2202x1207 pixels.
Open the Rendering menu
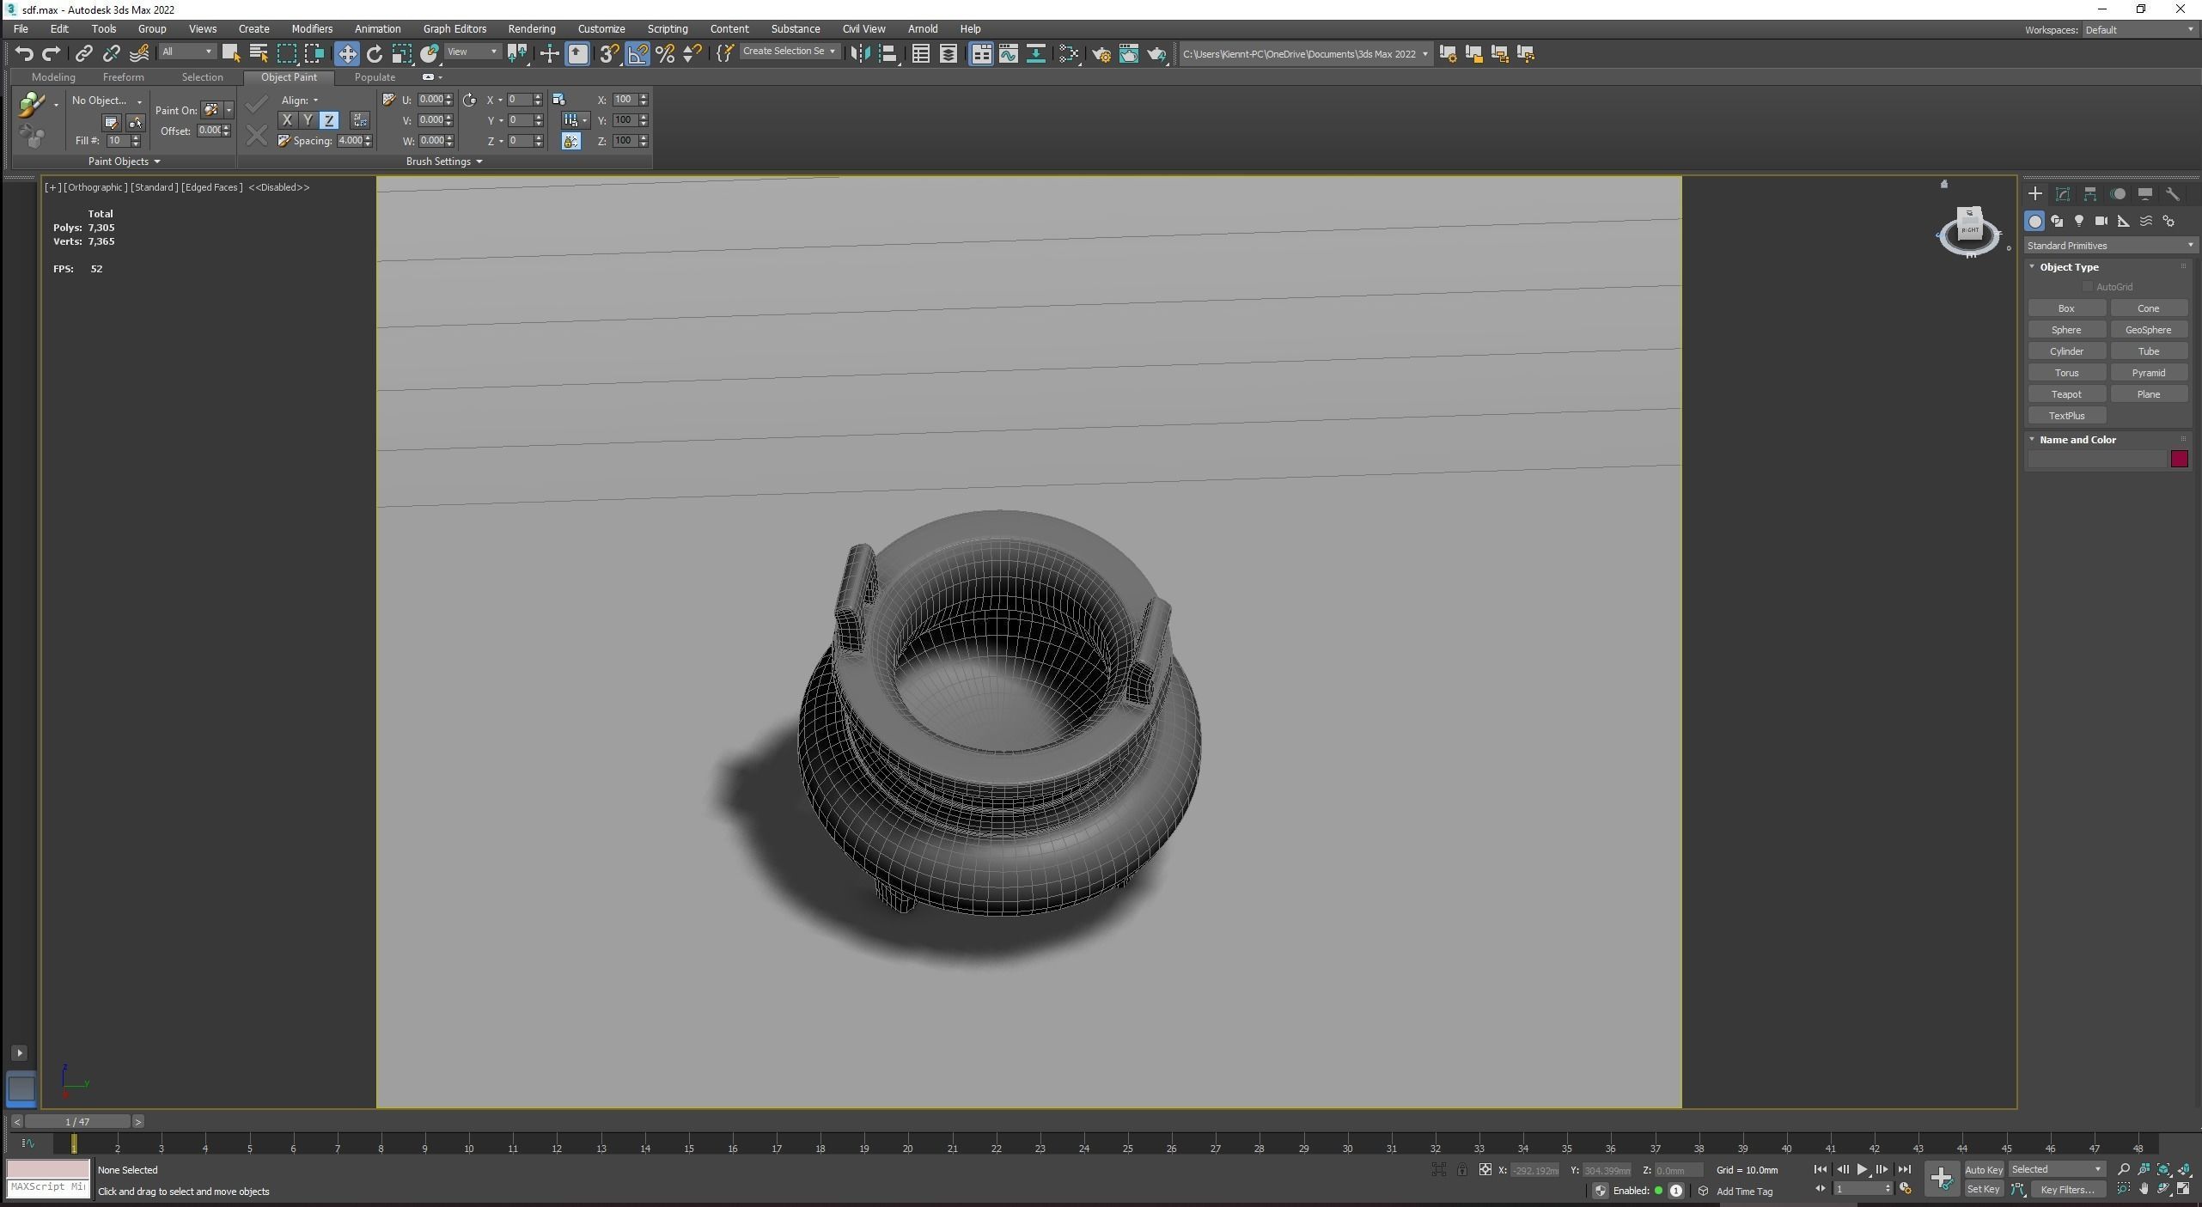[531, 28]
